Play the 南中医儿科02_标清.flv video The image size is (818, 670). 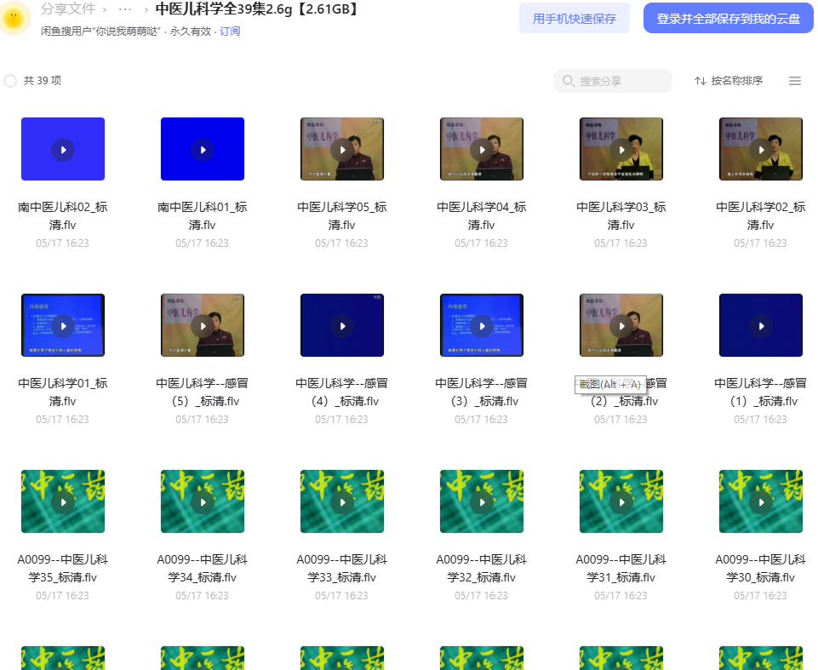63,150
